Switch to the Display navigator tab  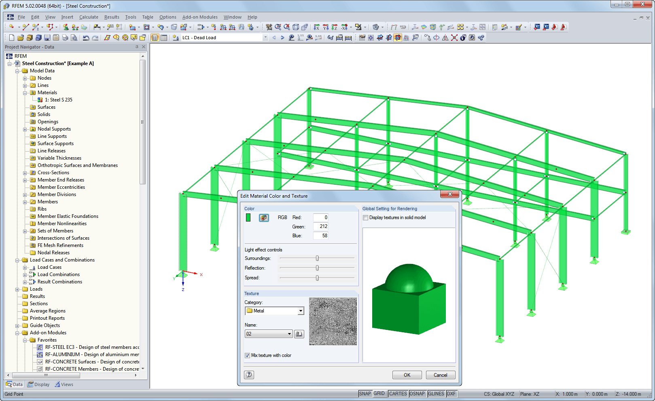(x=38, y=384)
